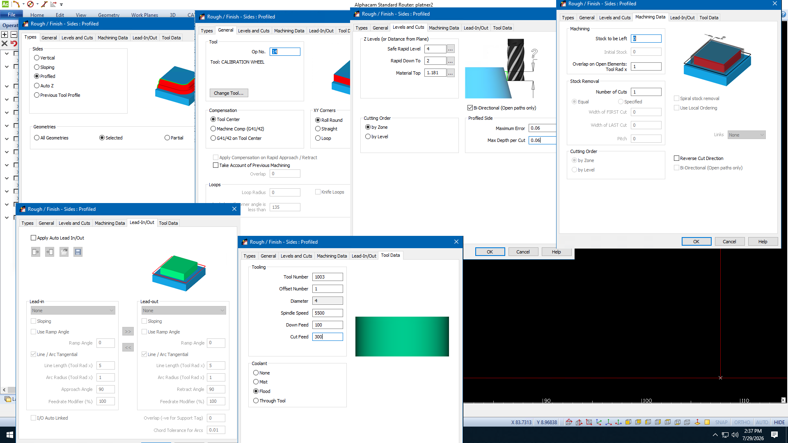Open the Lead-in type None dropdown

[x=73, y=311]
